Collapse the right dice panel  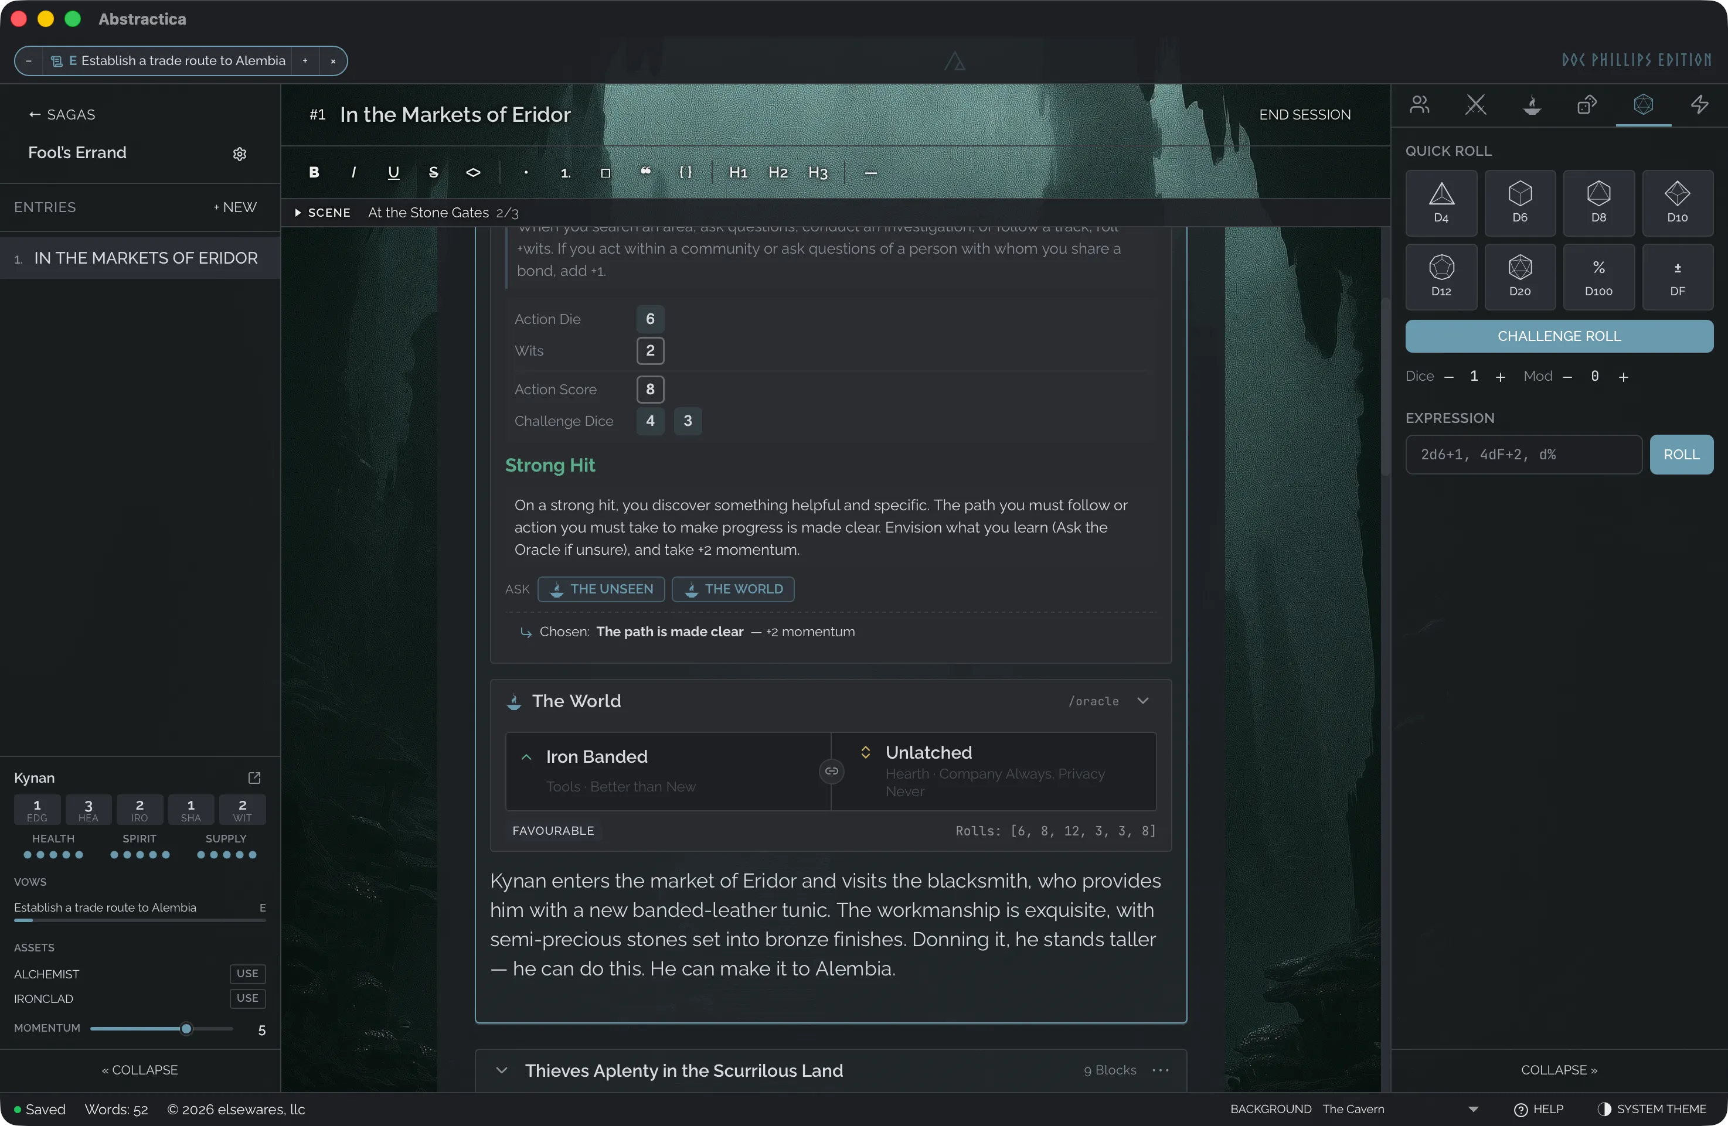1560,1070
